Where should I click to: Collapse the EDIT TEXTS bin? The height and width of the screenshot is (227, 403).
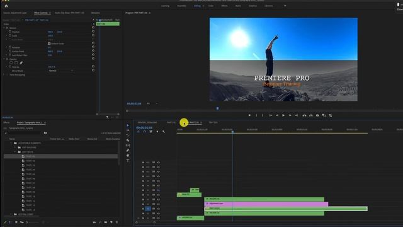coord(15,152)
